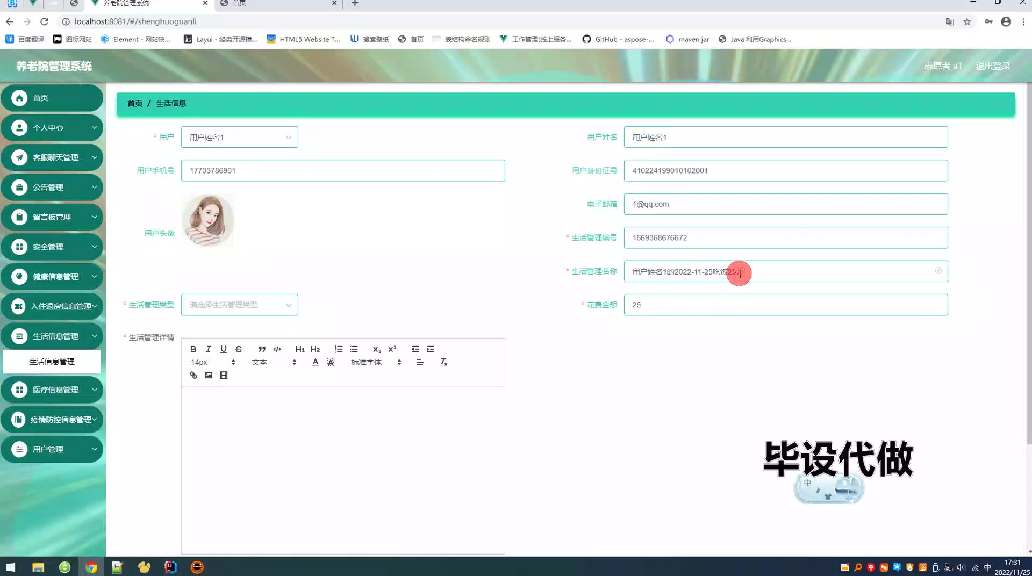Insert a blockquote in editor
The image size is (1032, 576).
pyautogui.click(x=262, y=349)
